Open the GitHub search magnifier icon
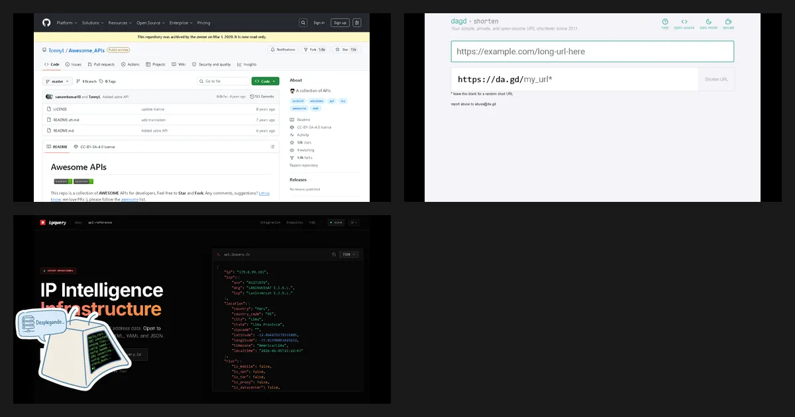The width and height of the screenshot is (795, 417). pos(303,23)
